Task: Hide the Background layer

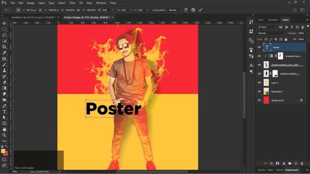Action: pos(259,101)
